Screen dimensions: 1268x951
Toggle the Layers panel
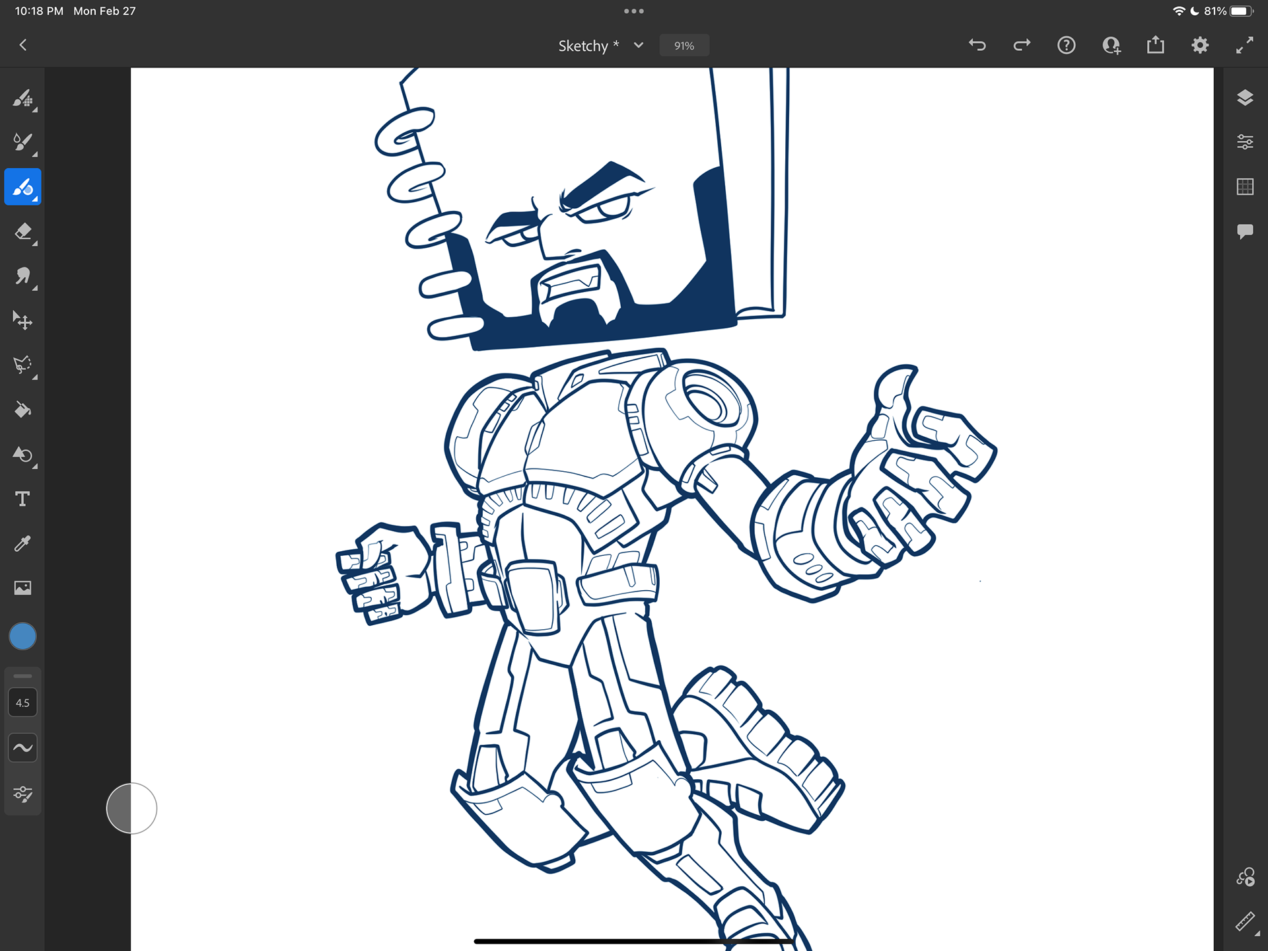click(1245, 98)
